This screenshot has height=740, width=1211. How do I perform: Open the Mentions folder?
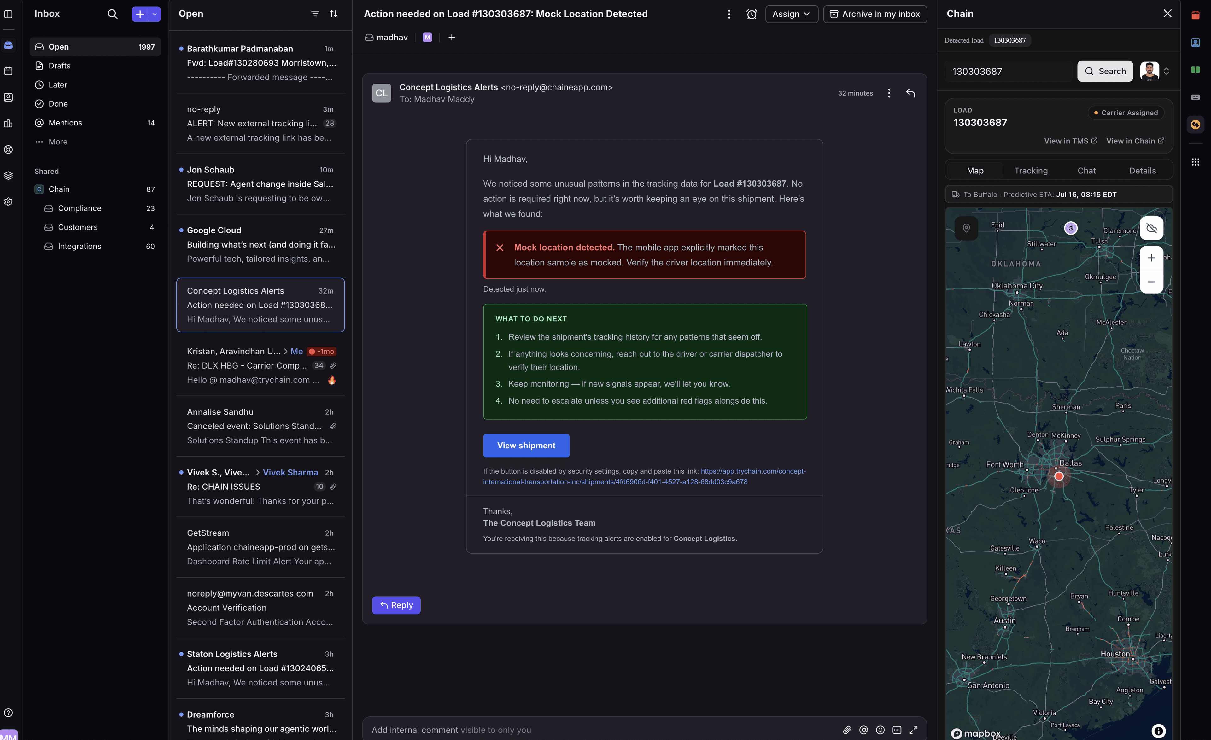point(95,123)
